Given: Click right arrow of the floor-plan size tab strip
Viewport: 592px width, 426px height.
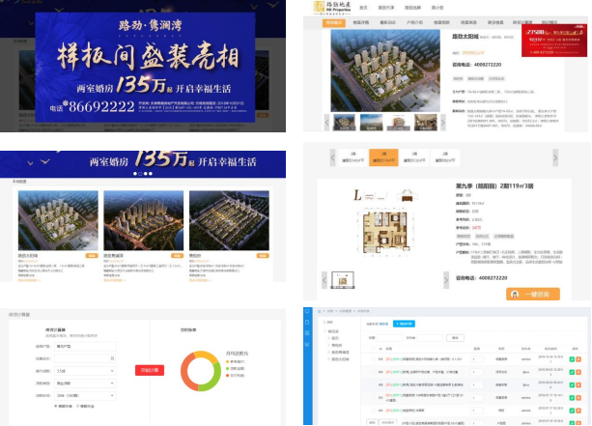Looking at the screenshot, I should coord(555,157).
